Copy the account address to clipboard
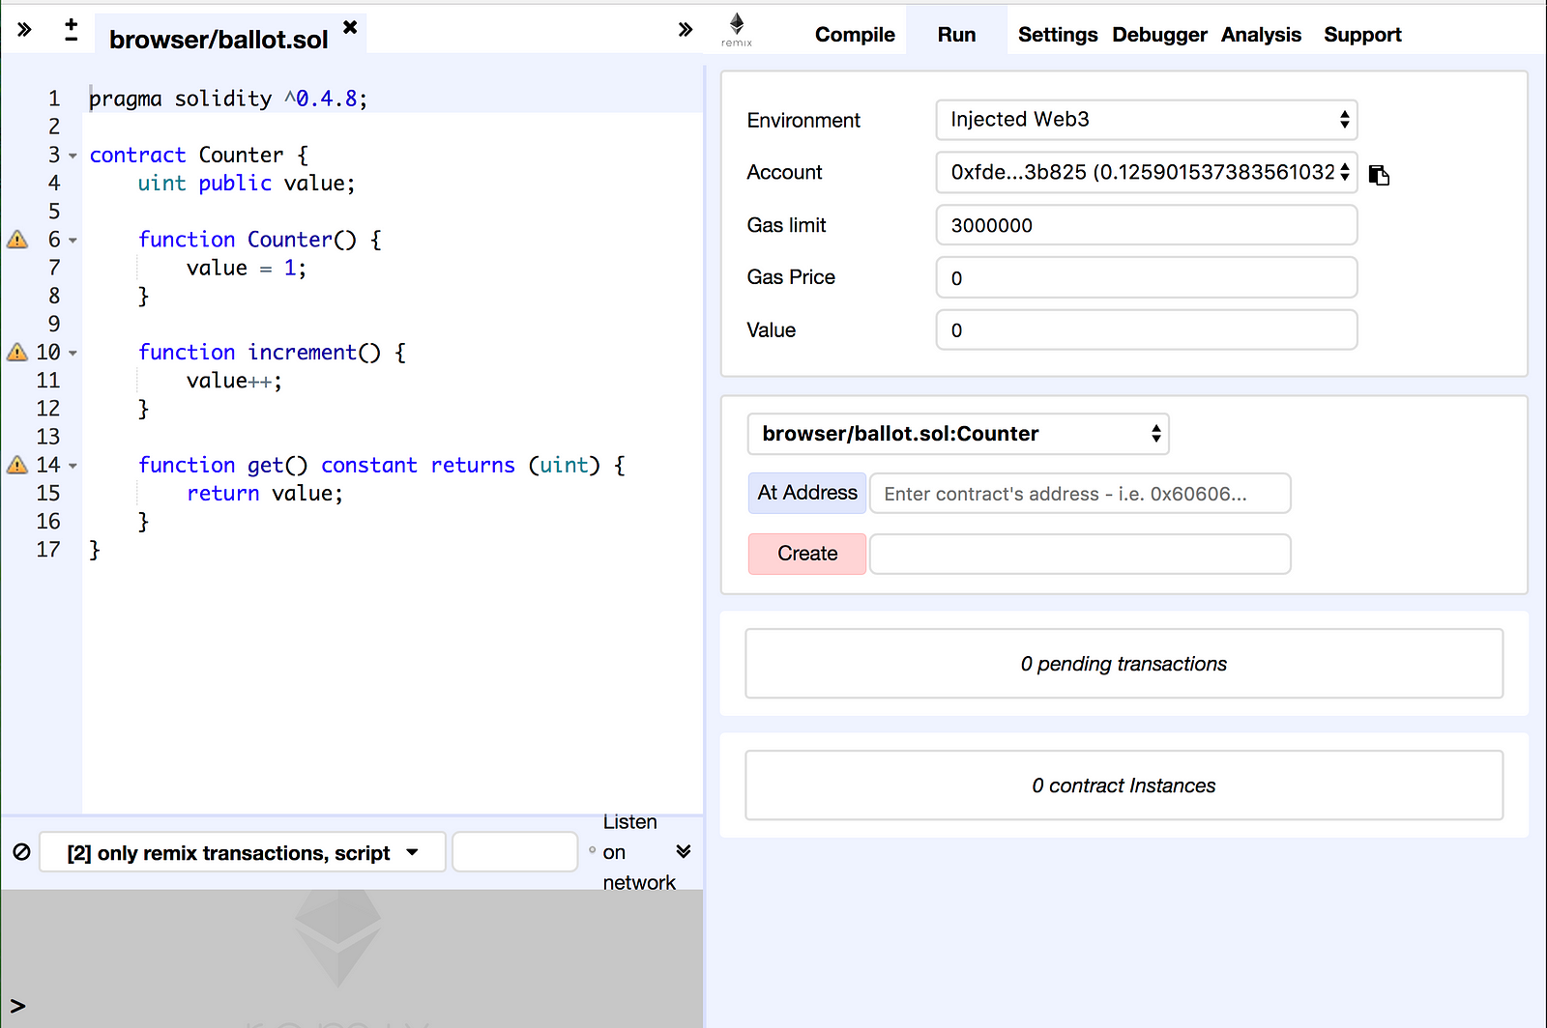This screenshot has height=1028, width=1547. pos(1380,175)
